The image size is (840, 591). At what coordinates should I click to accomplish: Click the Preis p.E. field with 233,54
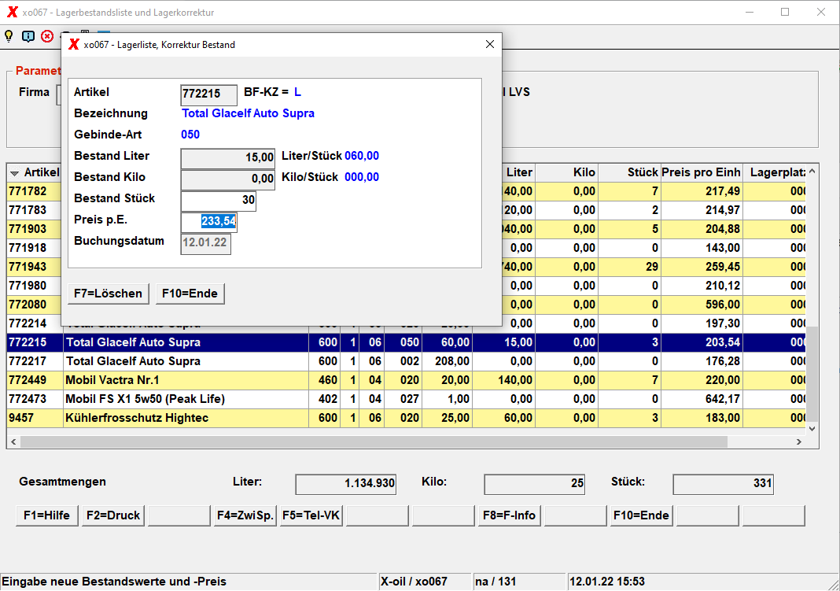[x=209, y=222]
